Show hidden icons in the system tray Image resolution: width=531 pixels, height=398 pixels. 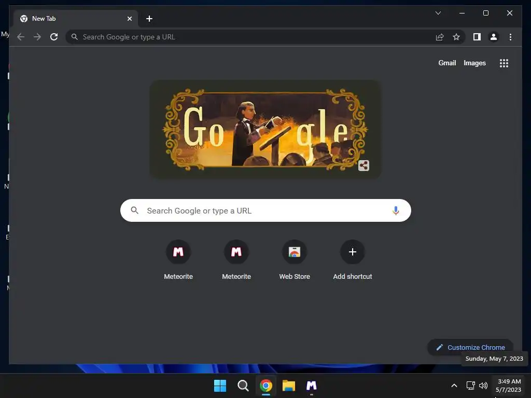[x=454, y=386]
